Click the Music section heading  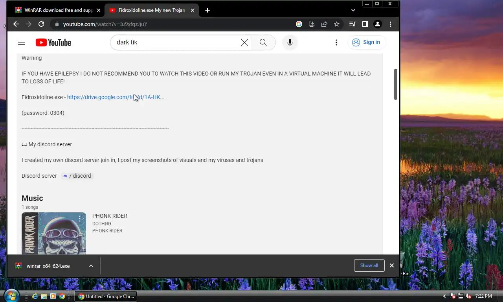pyautogui.click(x=32, y=198)
